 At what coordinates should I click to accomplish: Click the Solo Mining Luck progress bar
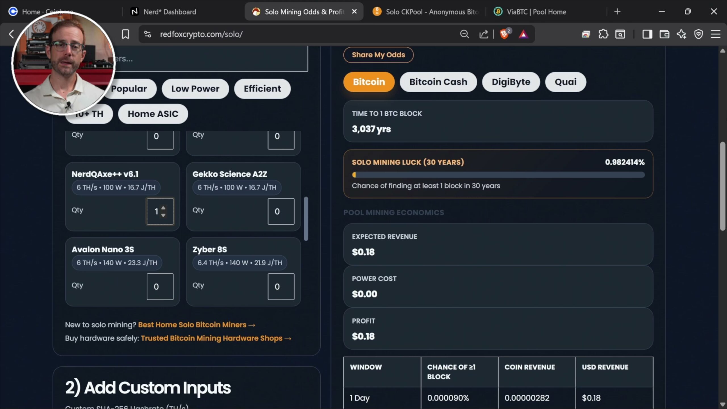(498, 175)
